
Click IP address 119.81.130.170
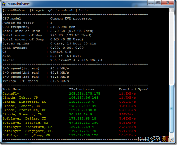point(84,135)
